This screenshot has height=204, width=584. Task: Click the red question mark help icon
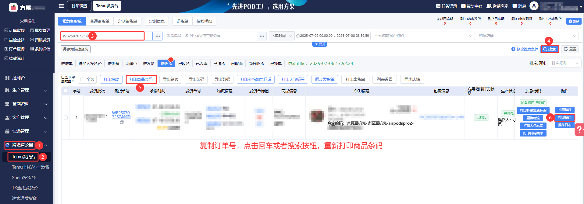pos(578,130)
